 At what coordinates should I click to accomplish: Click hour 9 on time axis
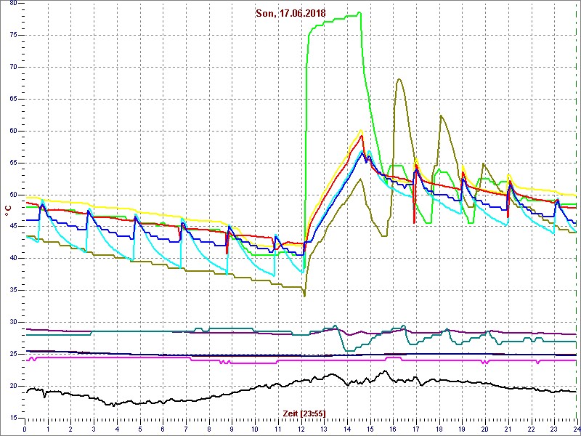[x=232, y=429]
